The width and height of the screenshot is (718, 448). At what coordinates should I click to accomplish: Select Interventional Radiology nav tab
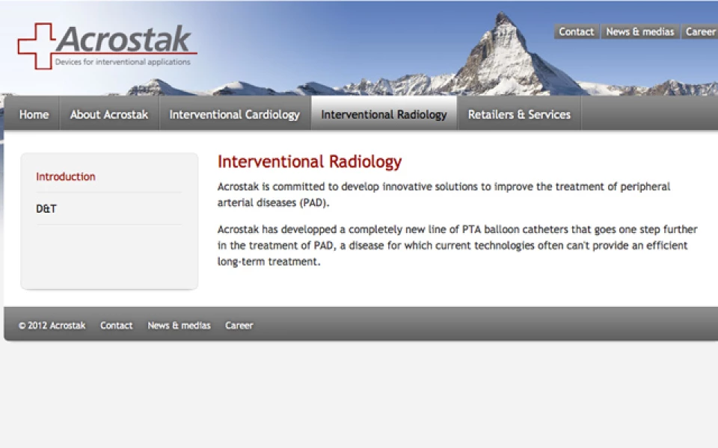[384, 114]
